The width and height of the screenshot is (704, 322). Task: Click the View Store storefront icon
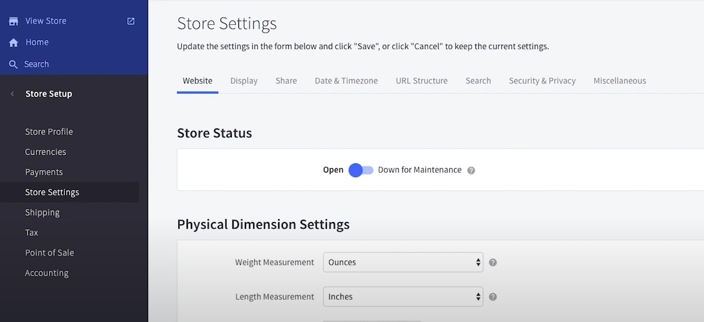pyautogui.click(x=13, y=21)
